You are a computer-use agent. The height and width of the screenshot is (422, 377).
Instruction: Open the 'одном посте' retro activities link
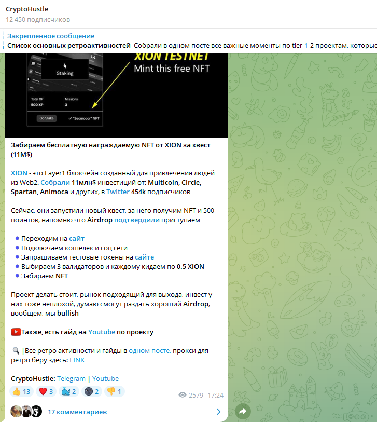click(150, 351)
